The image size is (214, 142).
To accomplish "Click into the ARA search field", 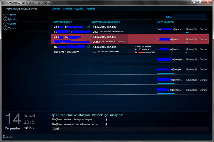I will point(190,17).
